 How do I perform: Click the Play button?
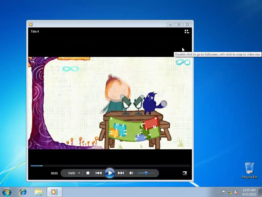coord(110,173)
